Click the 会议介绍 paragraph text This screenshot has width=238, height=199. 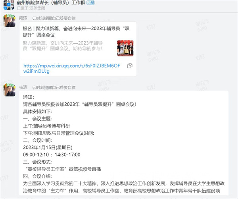click(124, 187)
